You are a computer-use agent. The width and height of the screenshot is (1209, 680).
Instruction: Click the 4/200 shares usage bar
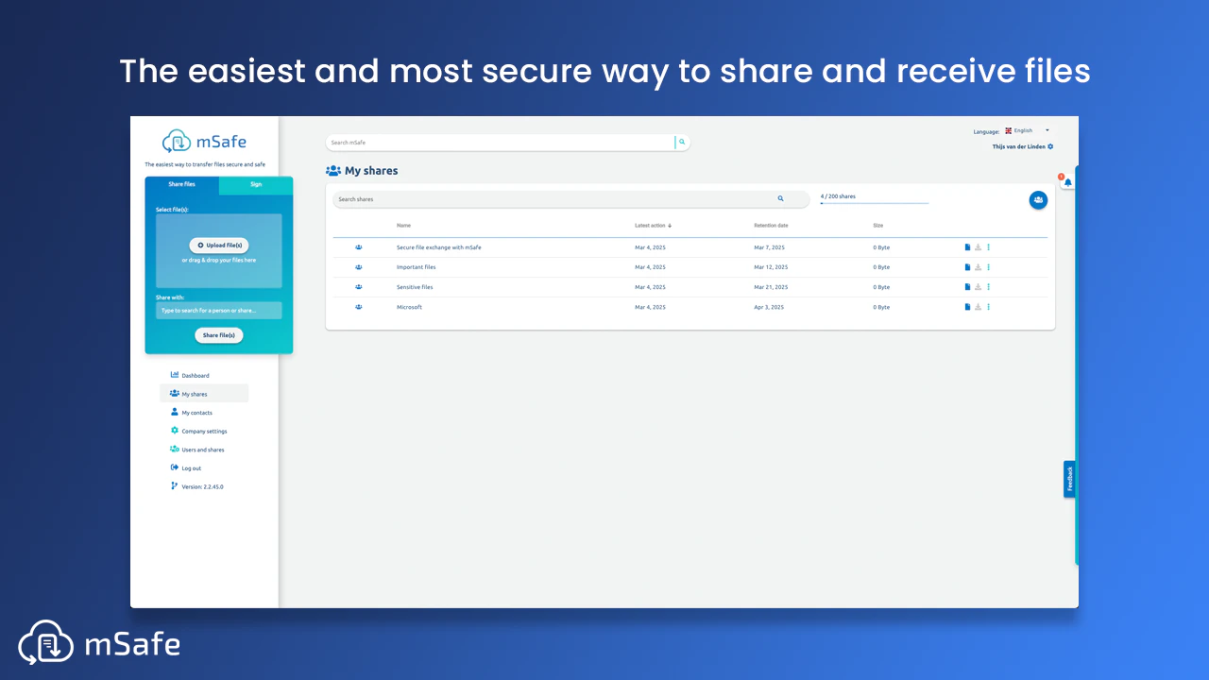[x=874, y=199]
